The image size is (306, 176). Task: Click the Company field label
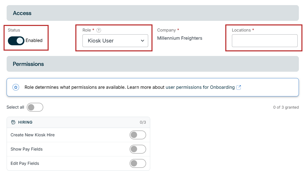click(166, 30)
